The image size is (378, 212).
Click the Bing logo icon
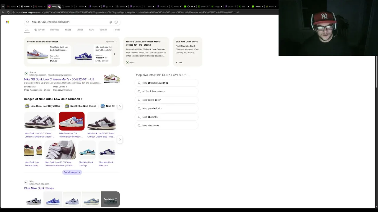pos(7,22)
